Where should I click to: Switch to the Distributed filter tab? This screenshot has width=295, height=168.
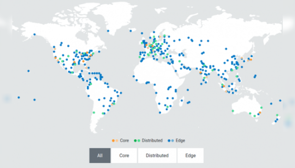[157, 156]
